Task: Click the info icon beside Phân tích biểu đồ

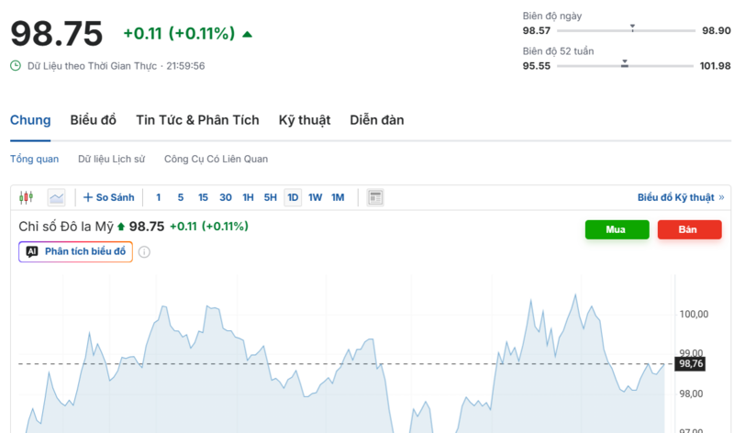Action: click(144, 252)
